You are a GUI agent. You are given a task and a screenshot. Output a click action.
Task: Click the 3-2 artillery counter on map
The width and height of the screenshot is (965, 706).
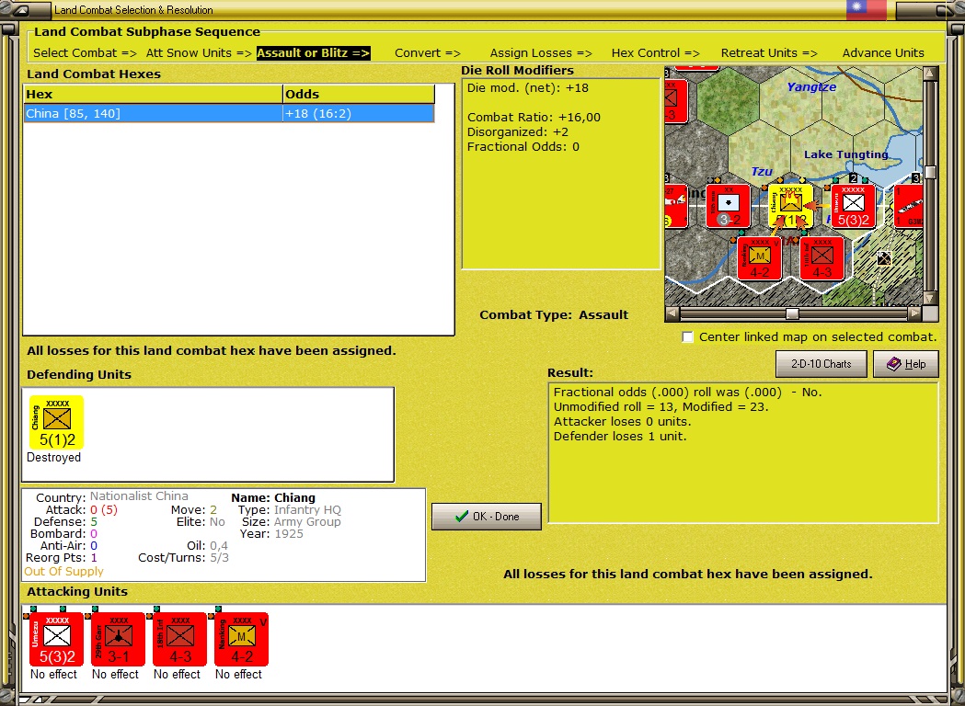pos(728,206)
